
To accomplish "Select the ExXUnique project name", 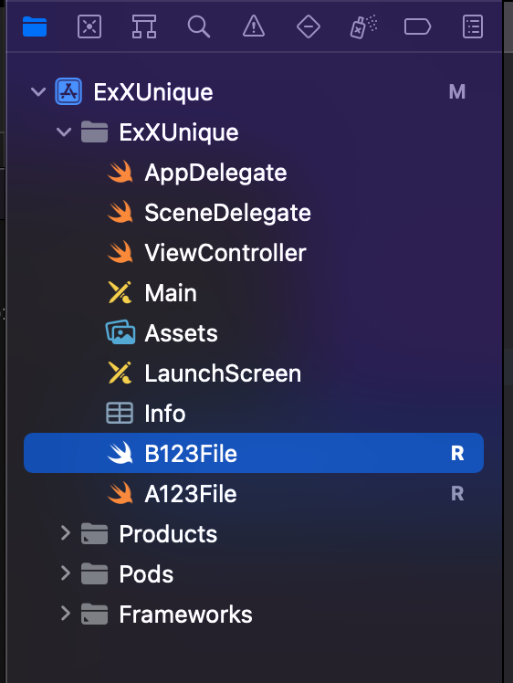I will tap(153, 93).
